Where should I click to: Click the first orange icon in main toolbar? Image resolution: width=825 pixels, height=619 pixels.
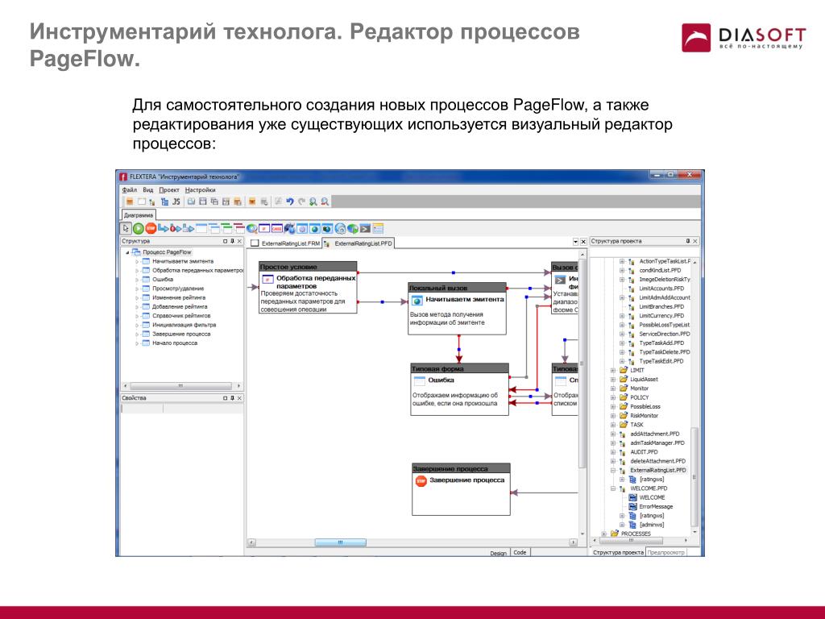(x=130, y=201)
